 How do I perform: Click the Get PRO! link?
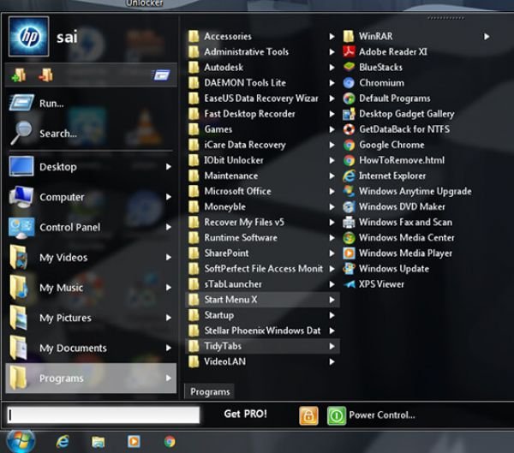coord(245,414)
